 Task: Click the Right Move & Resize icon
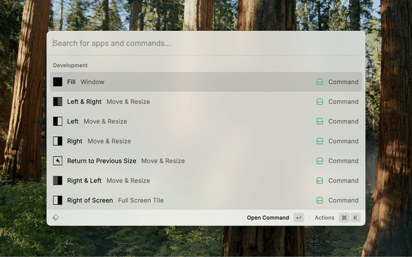pos(58,141)
